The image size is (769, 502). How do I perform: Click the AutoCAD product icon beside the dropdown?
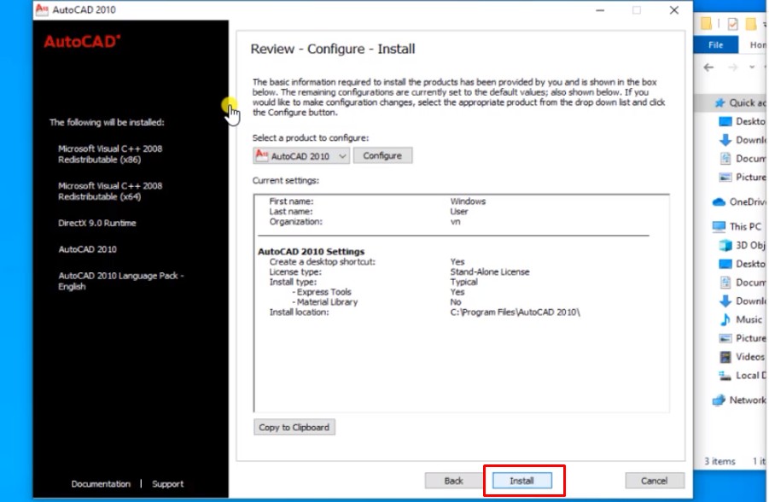(x=260, y=155)
